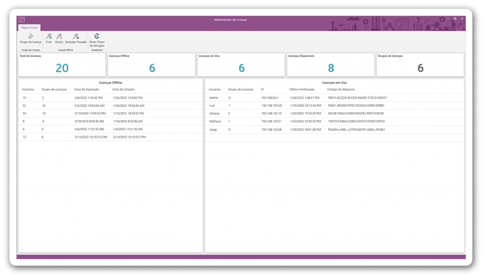This screenshot has width=484, height=278.
Task: Click the Data de Criação column header
Action: 123,89
